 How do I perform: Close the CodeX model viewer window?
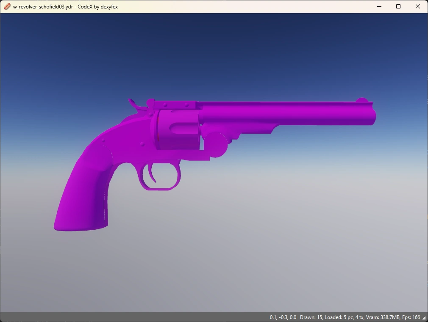tap(418, 6)
